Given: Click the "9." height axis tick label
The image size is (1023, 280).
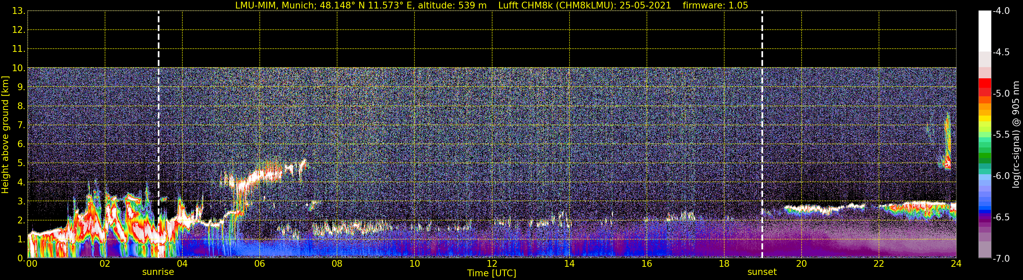Looking at the screenshot, I should pos(21,87).
